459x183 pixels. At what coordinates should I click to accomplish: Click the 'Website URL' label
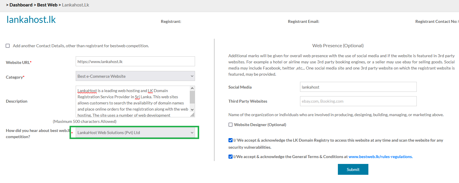[x=19, y=62]
